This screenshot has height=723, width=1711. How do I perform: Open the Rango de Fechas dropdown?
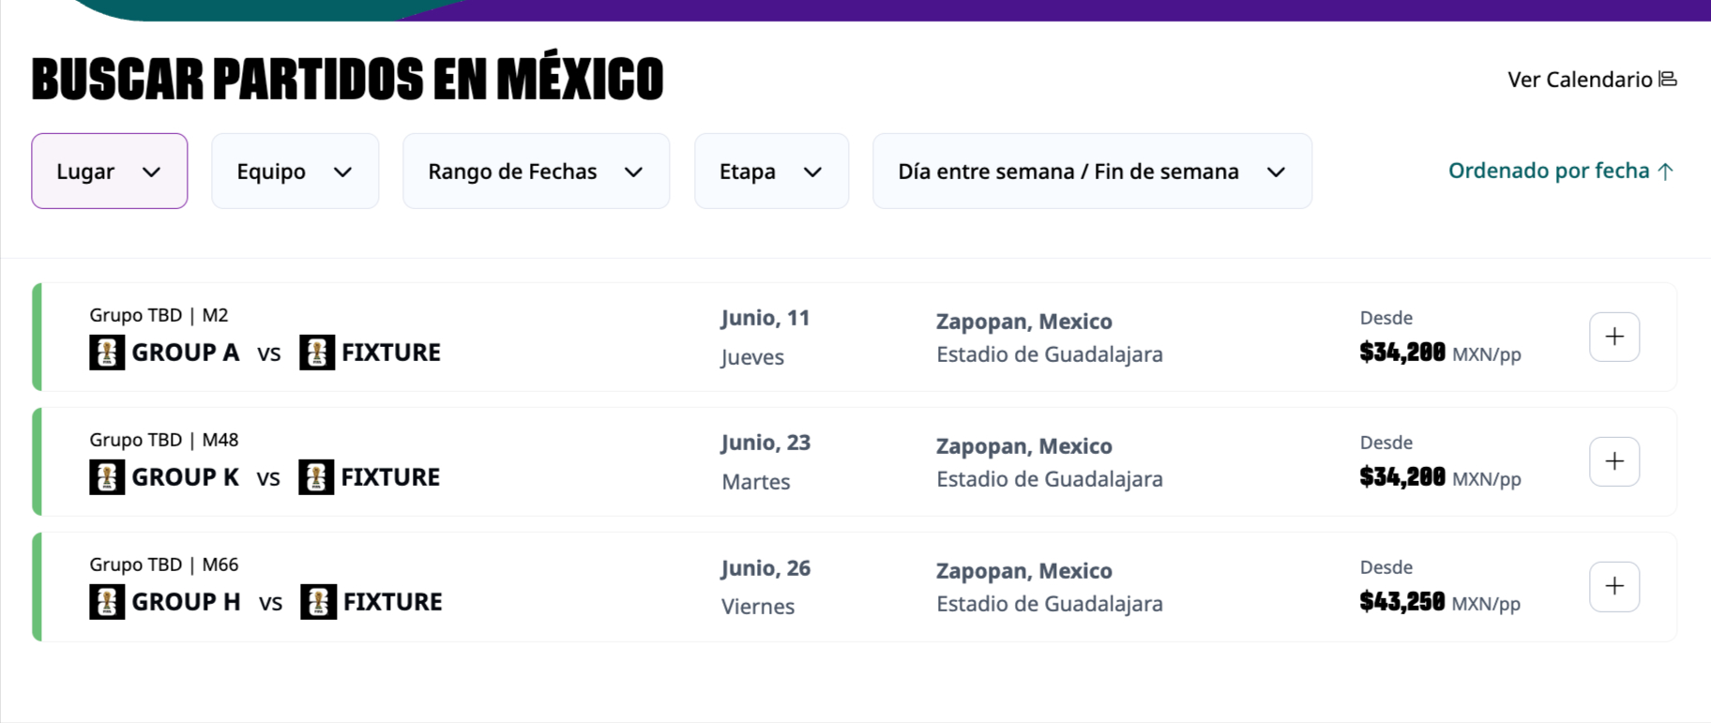(x=537, y=171)
